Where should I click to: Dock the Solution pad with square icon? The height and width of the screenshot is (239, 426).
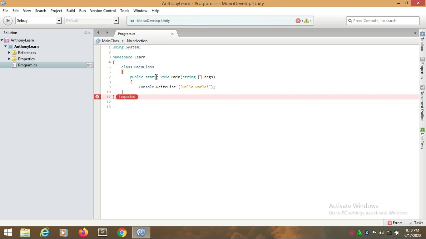coord(85,33)
